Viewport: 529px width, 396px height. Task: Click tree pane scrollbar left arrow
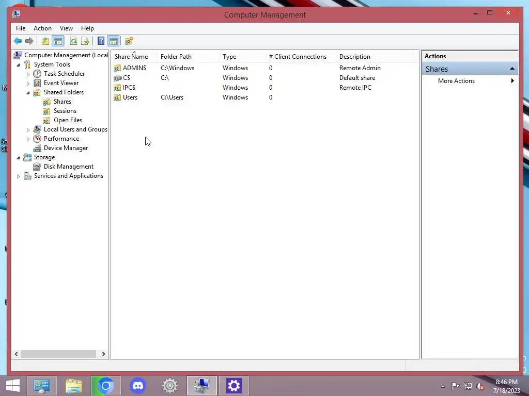tap(16, 354)
